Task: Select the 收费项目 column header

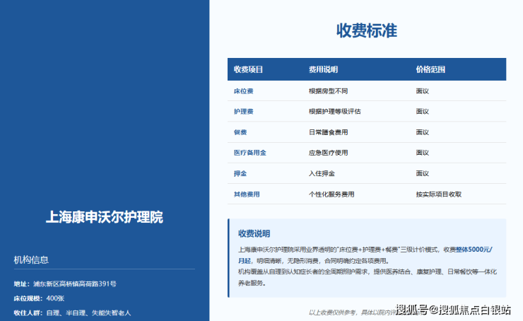Action: pyautogui.click(x=248, y=69)
